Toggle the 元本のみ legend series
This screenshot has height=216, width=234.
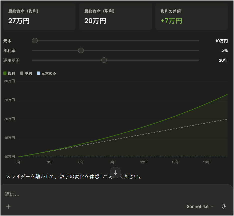coord(46,73)
